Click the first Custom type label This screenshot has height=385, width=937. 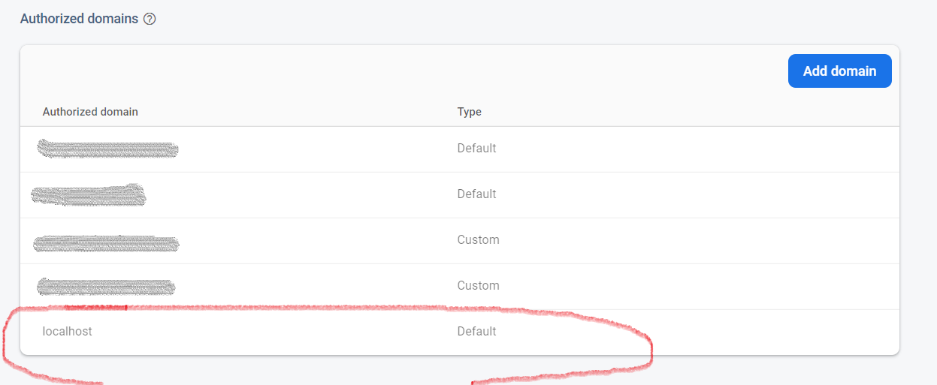(478, 240)
